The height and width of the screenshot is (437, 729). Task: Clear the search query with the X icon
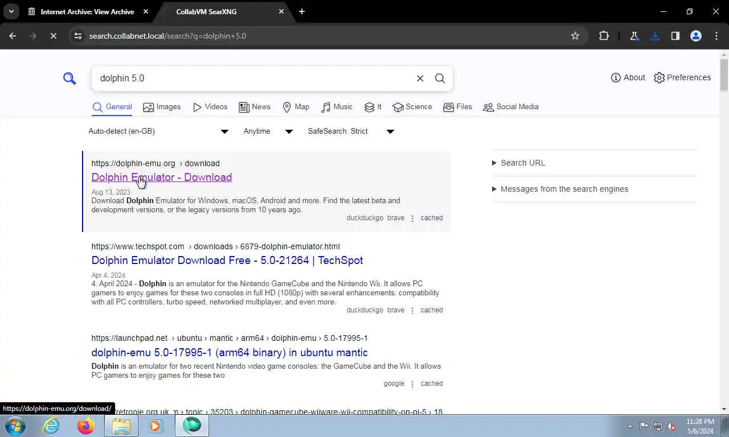click(420, 79)
